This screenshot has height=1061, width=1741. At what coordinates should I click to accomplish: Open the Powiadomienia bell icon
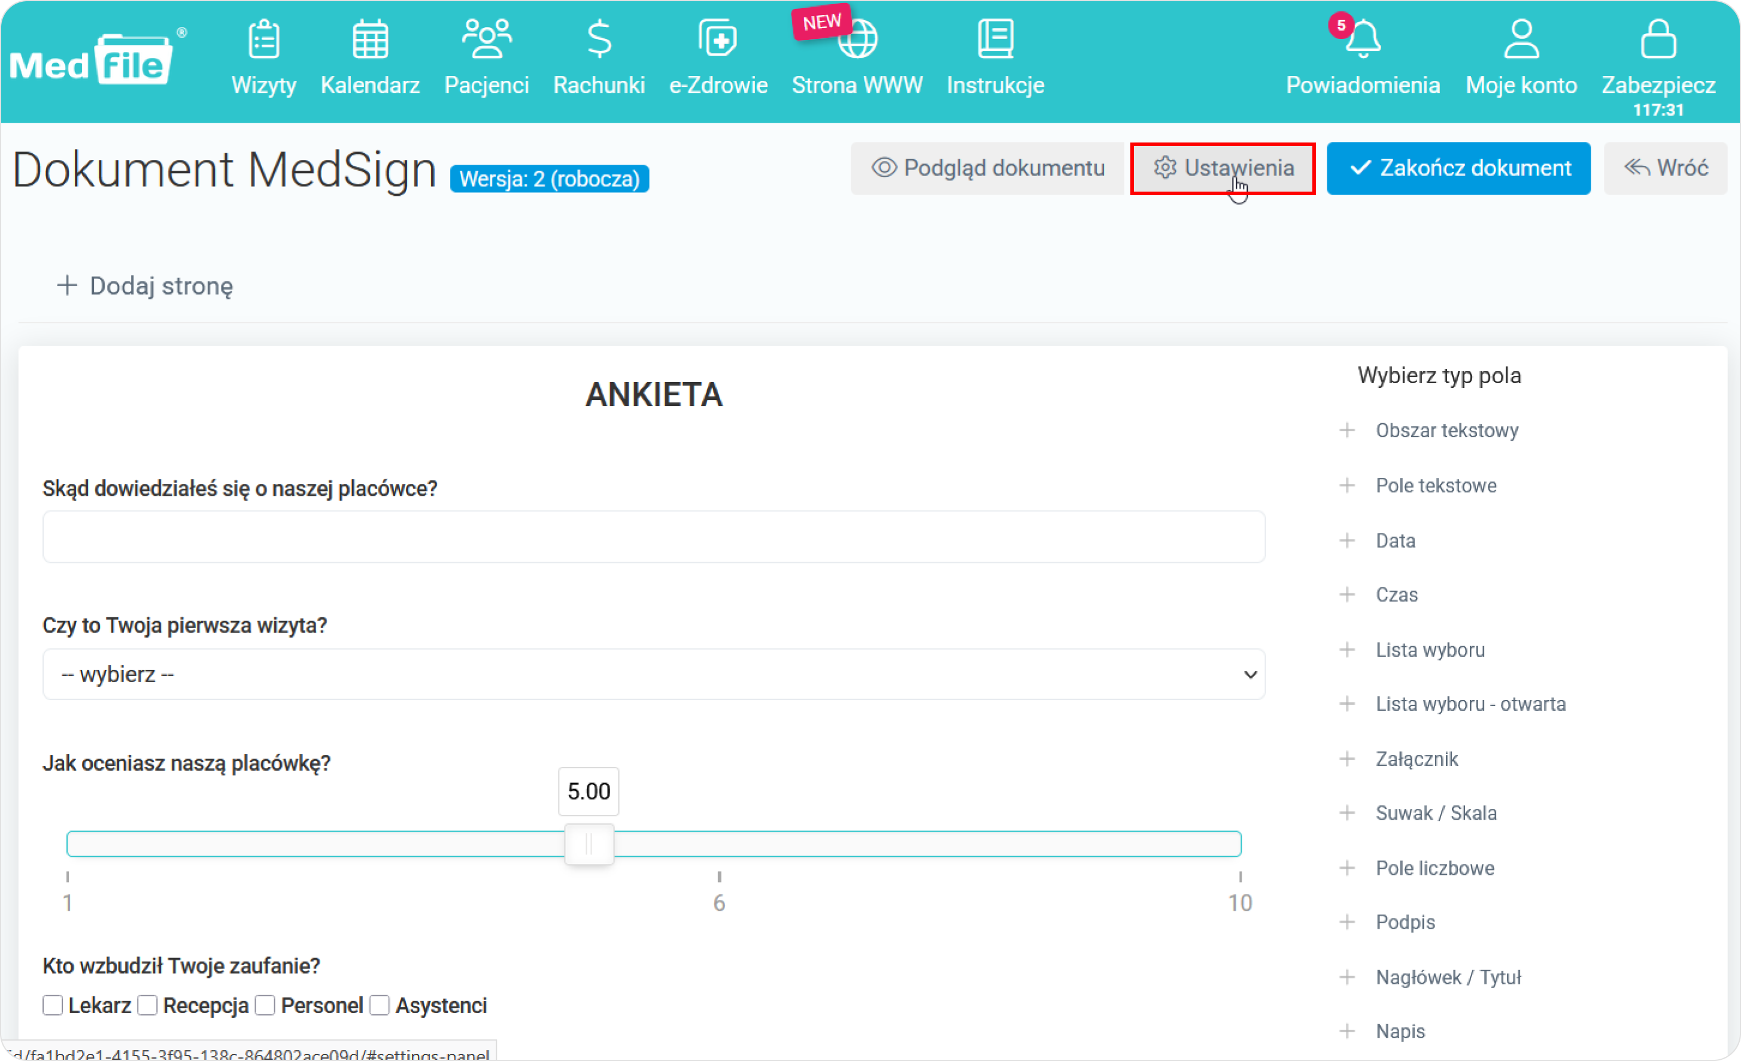point(1363,39)
